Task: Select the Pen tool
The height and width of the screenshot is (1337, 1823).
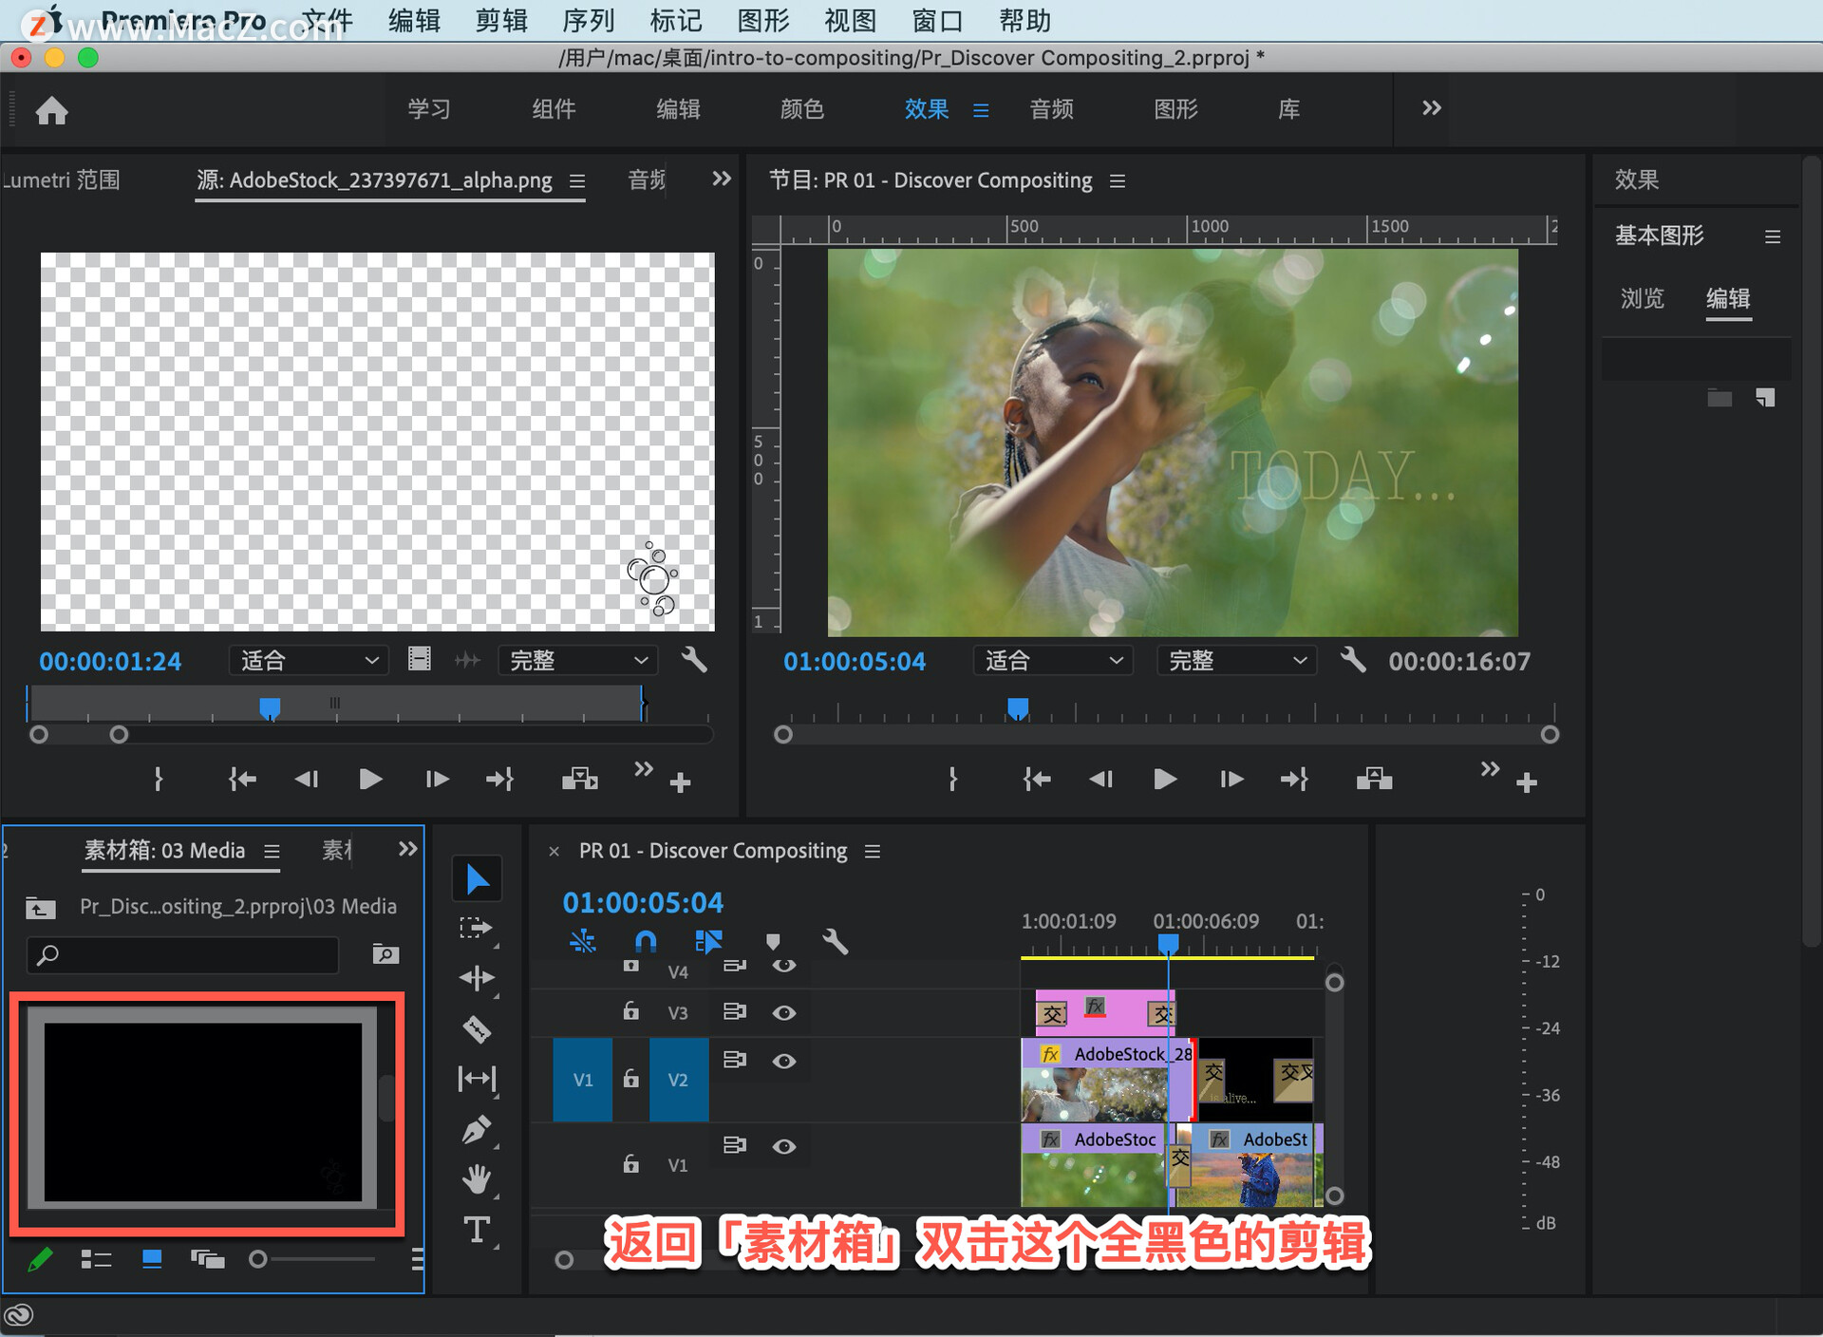Action: (x=477, y=1129)
